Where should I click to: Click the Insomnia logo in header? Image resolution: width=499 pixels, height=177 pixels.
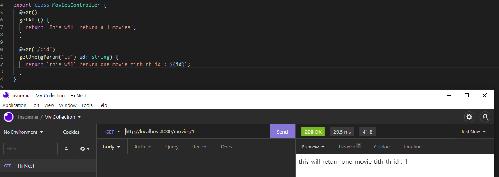click(x=9, y=117)
